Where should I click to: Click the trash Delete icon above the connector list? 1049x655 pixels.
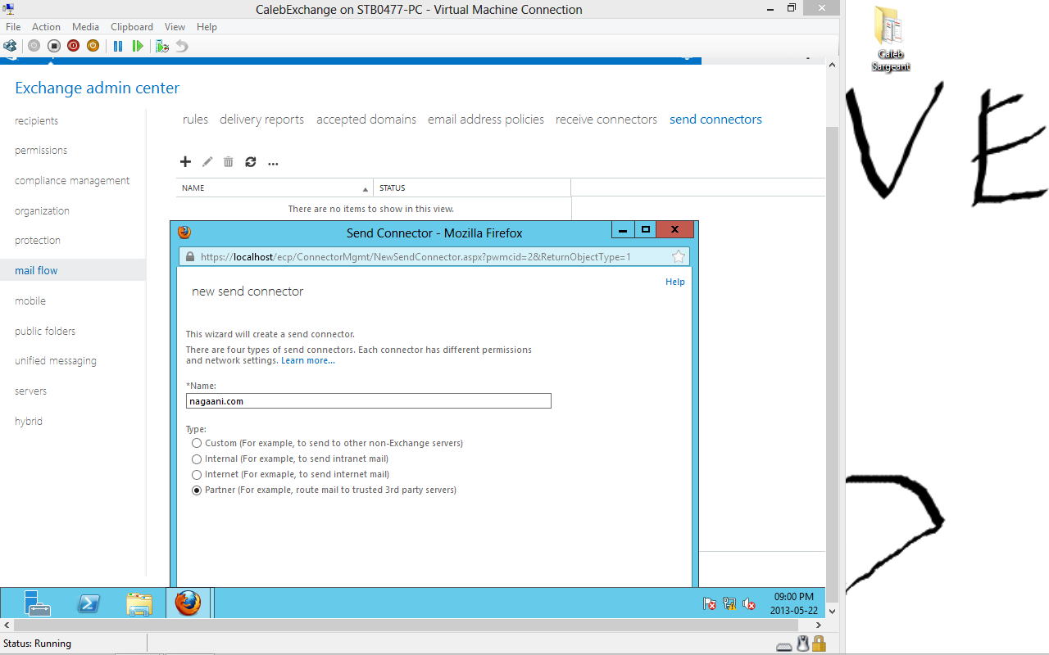(229, 162)
